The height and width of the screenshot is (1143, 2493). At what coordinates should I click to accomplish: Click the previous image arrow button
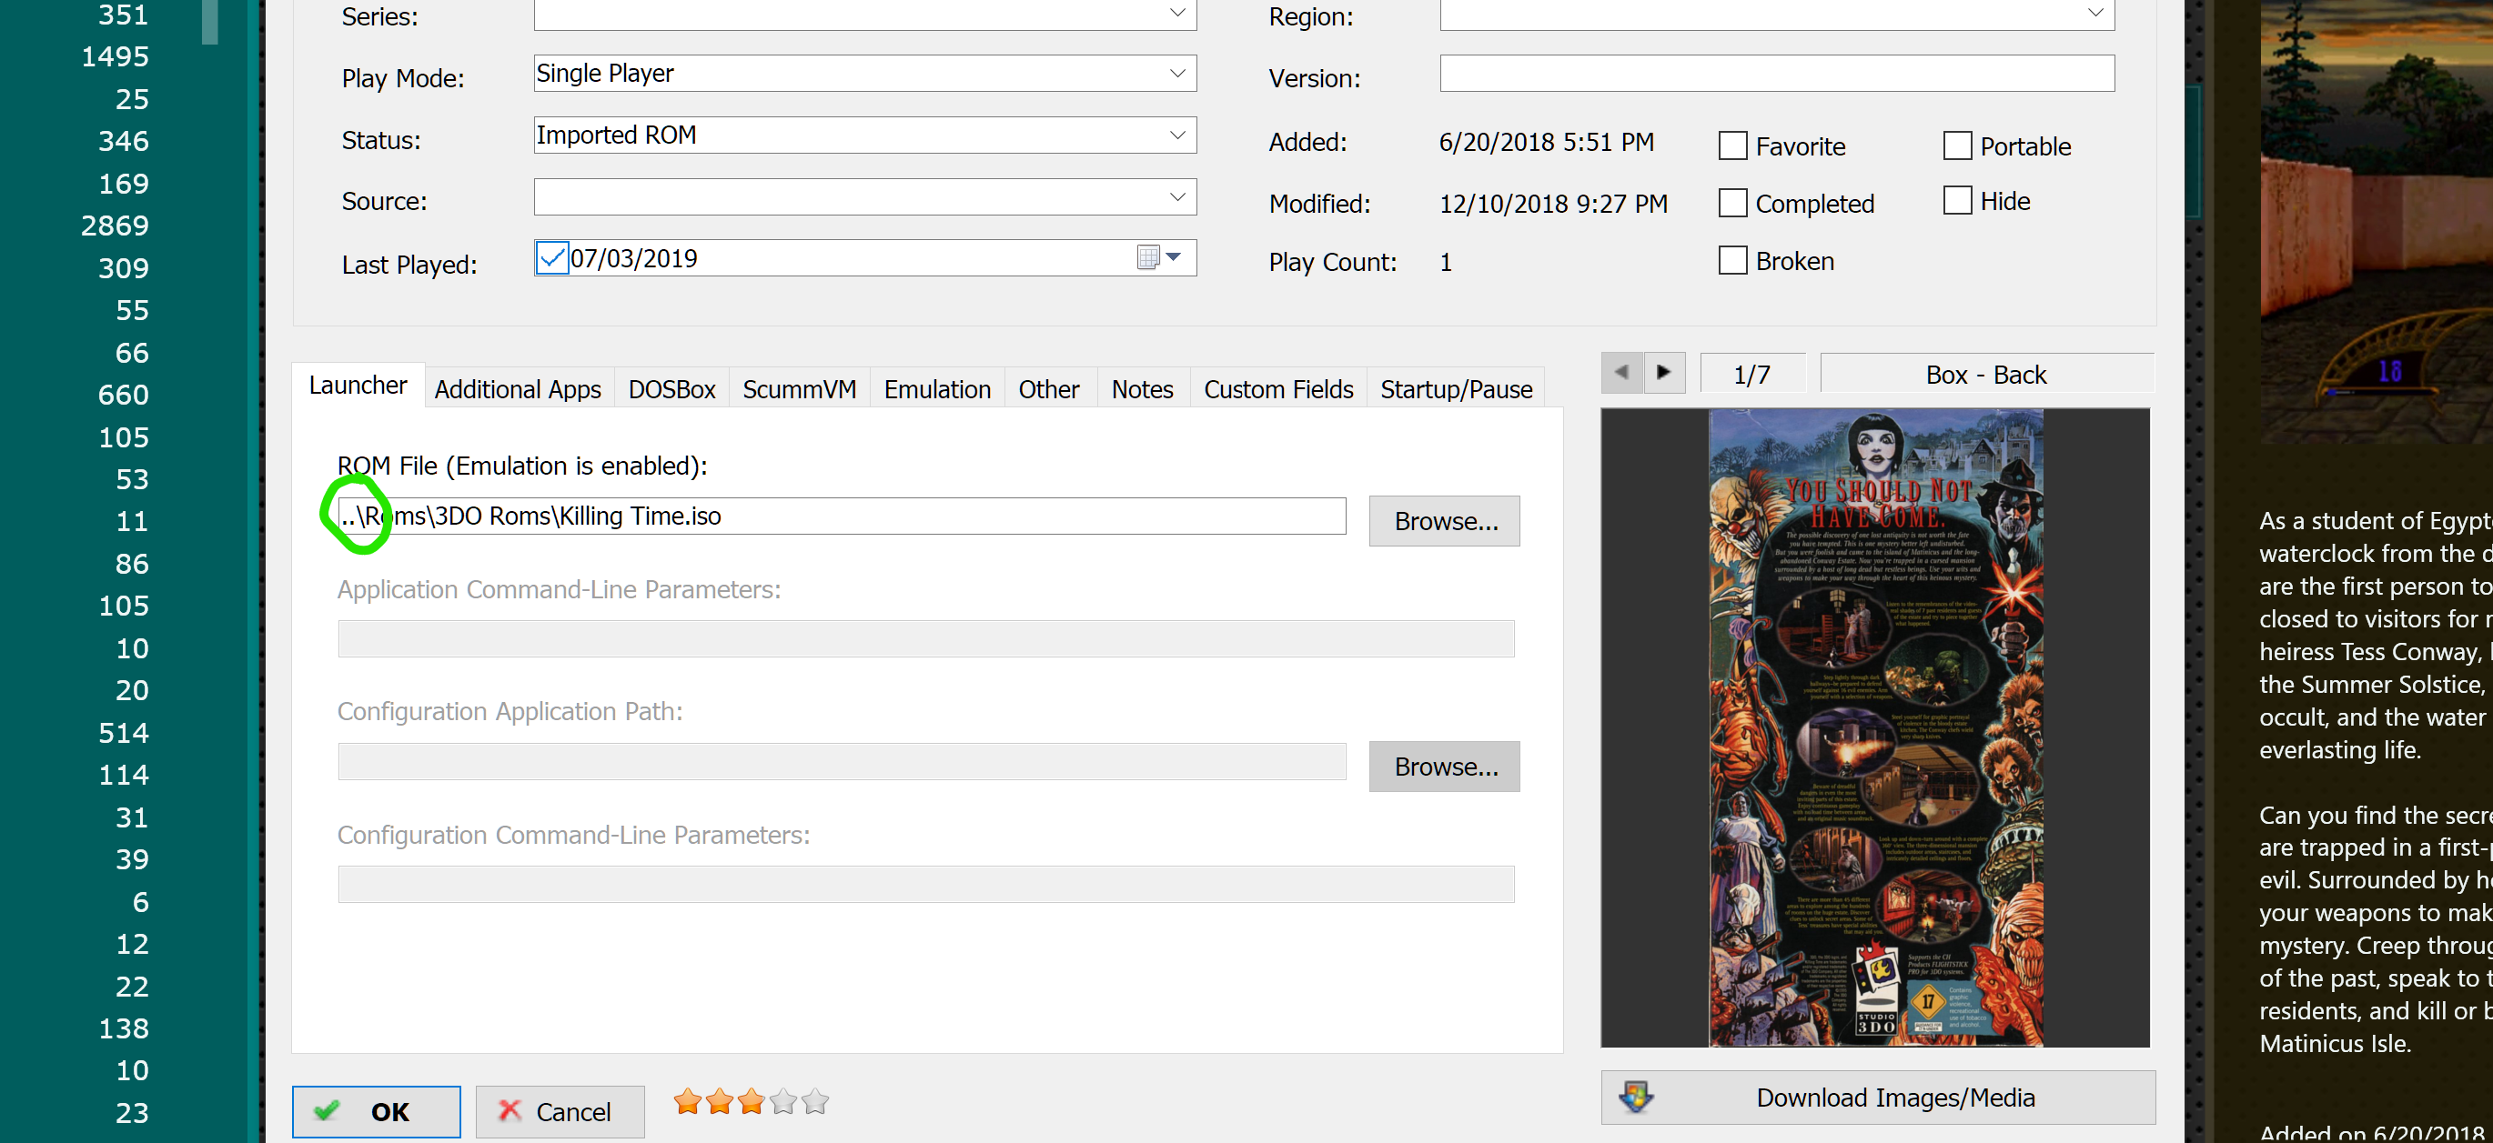1622,372
